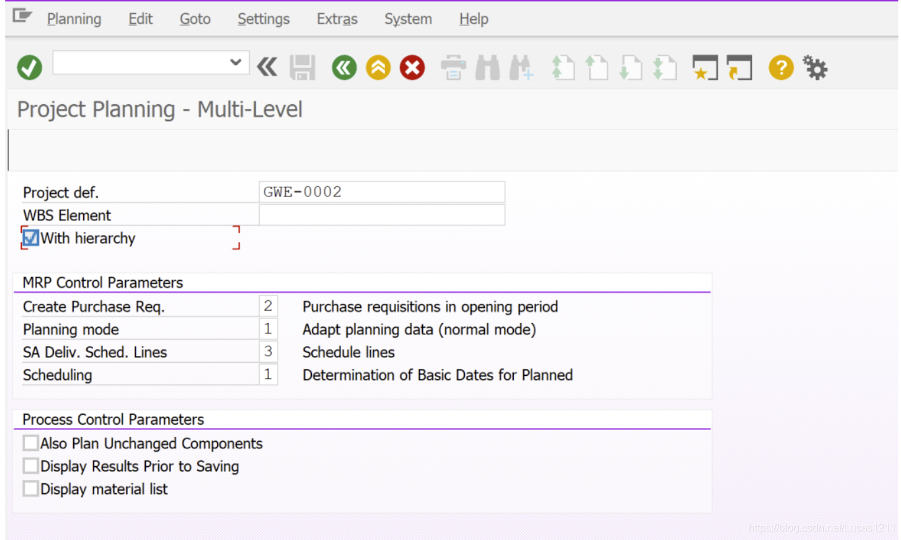Viewport: 901px width, 540px height.
Task: Check the Display material list checkbox
Action: click(x=30, y=489)
